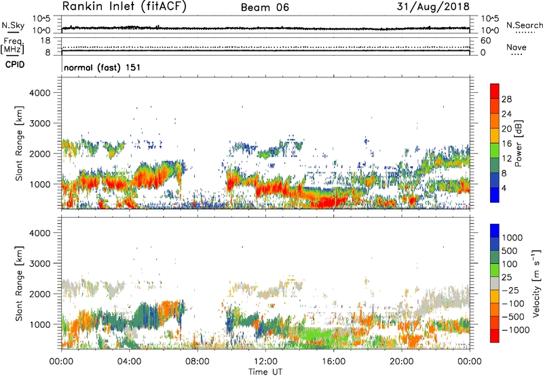Click the date "31/Aug/2018"
The height and width of the screenshot is (376, 543).
433,7
